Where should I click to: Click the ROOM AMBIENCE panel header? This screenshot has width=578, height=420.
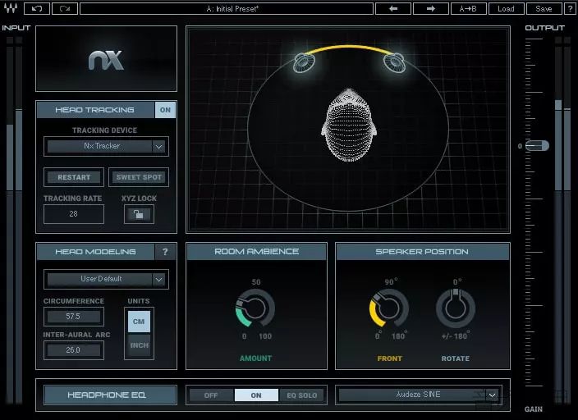256,252
